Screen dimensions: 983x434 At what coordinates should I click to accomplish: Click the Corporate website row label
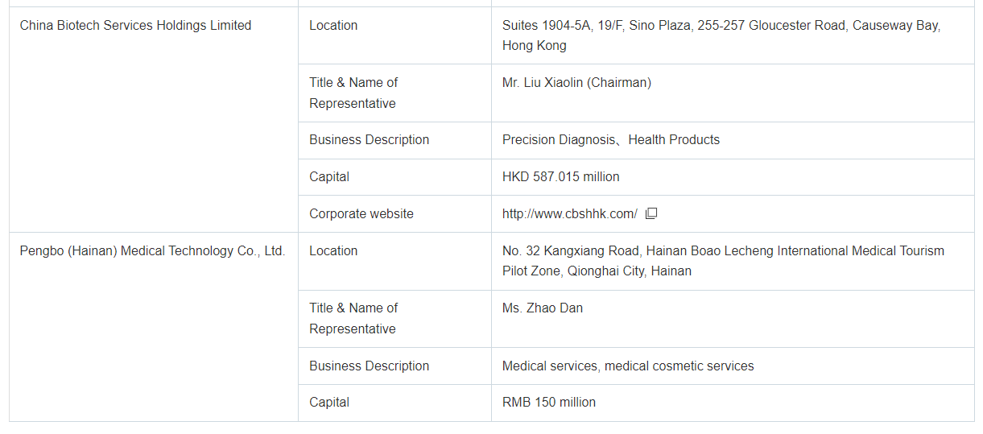(361, 214)
